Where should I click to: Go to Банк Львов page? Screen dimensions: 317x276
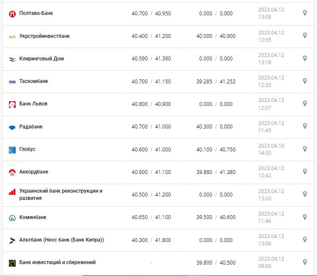[34, 104]
